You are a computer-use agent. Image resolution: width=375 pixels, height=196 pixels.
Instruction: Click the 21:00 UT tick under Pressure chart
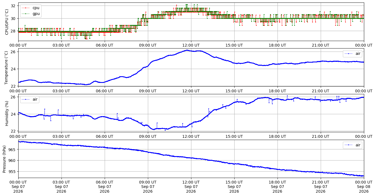pos(321,182)
